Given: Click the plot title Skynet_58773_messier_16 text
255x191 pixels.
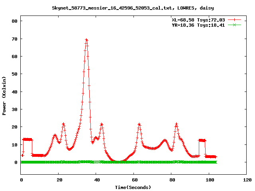Looking at the screenshot, I should click(133, 8).
